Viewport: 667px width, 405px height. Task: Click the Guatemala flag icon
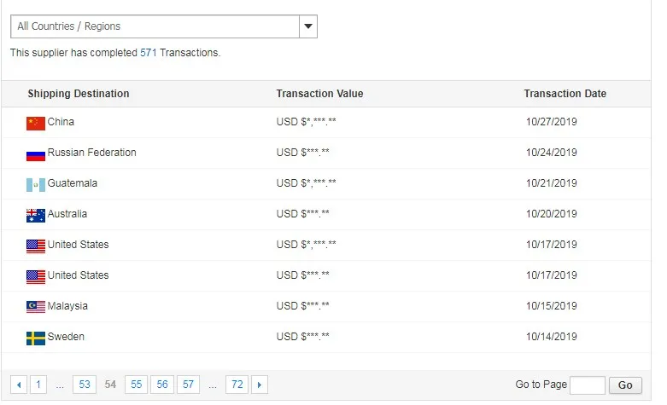point(35,184)
